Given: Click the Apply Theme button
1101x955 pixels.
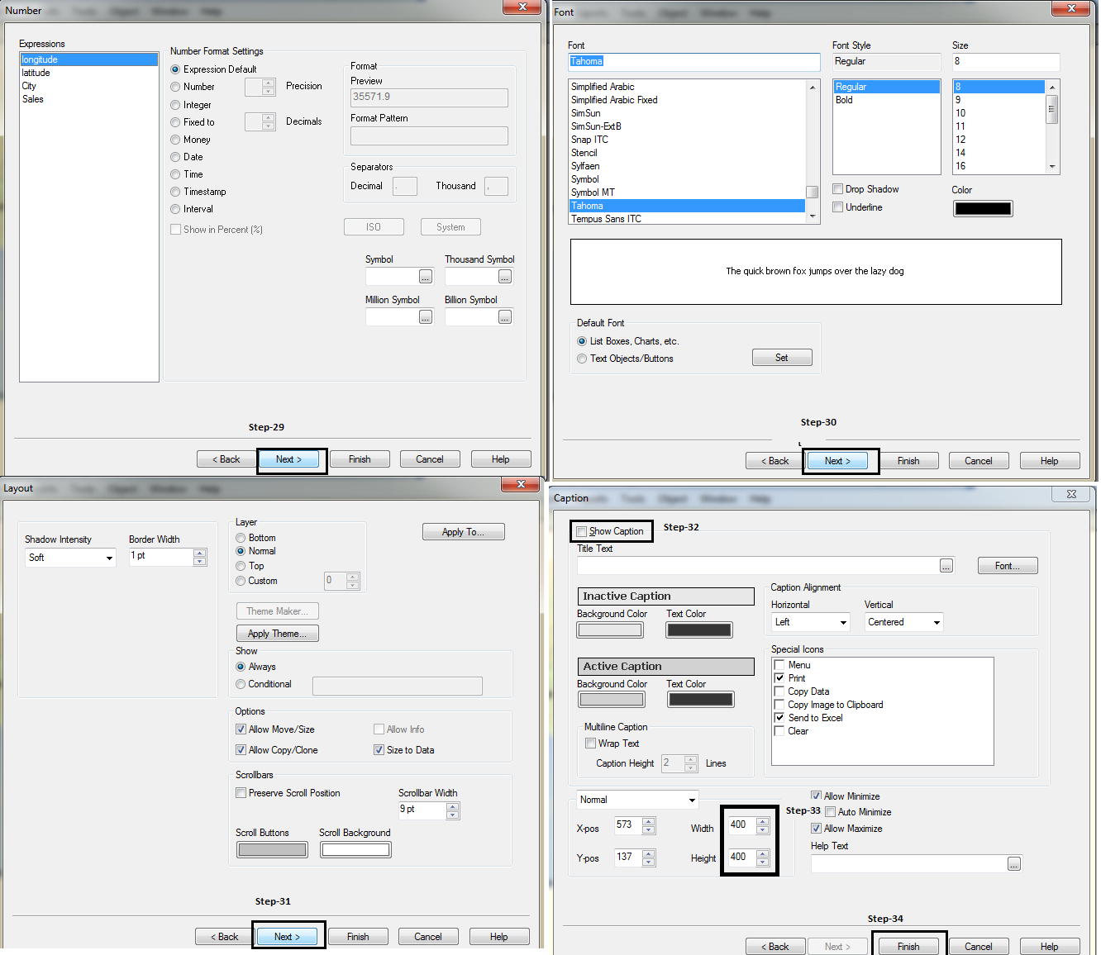Looking at the screenshot, I should tap(277, 634).
